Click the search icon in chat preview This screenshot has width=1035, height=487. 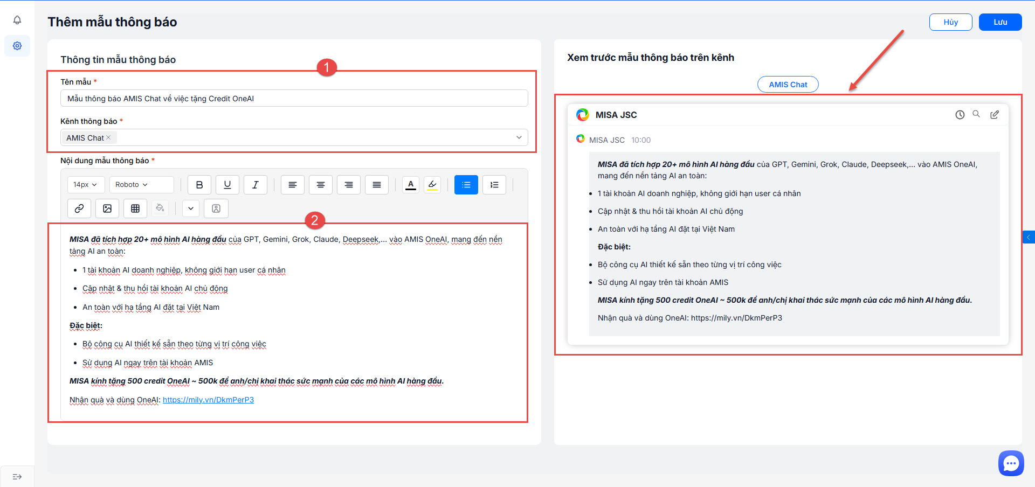click(x=976, y=114)
